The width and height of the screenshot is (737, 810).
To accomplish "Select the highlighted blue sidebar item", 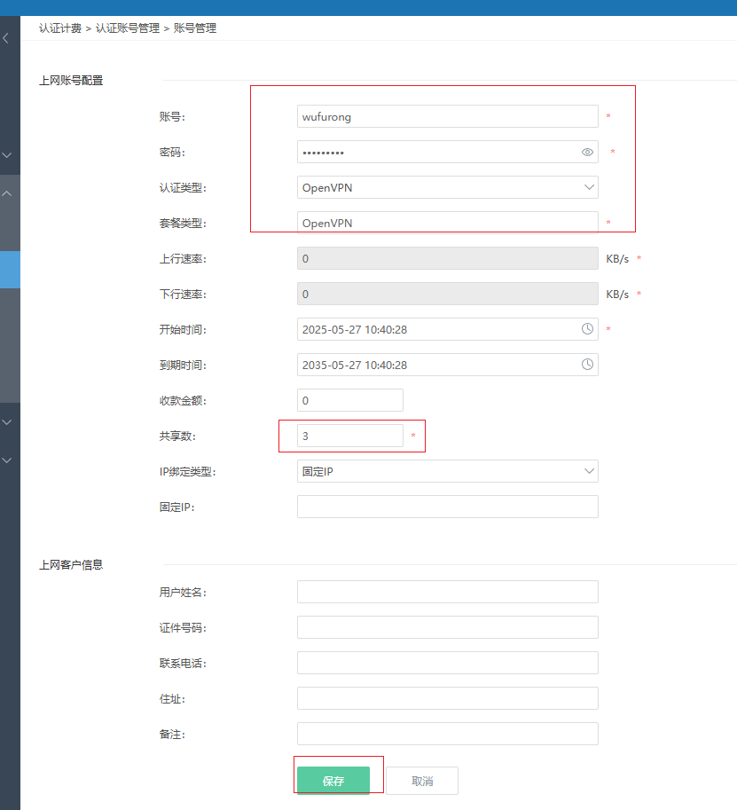I will pos(10,270).
